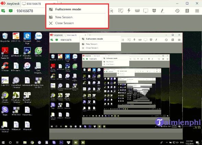Click the AnyDesk logo in the title bar

(3, 3)
